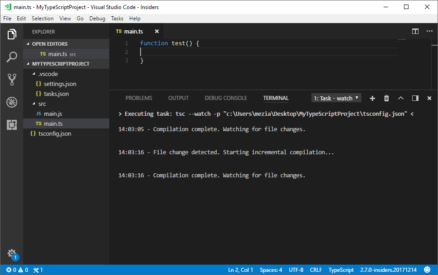
Task: Open the editor More Actions ellipsis
Action: 429,31
